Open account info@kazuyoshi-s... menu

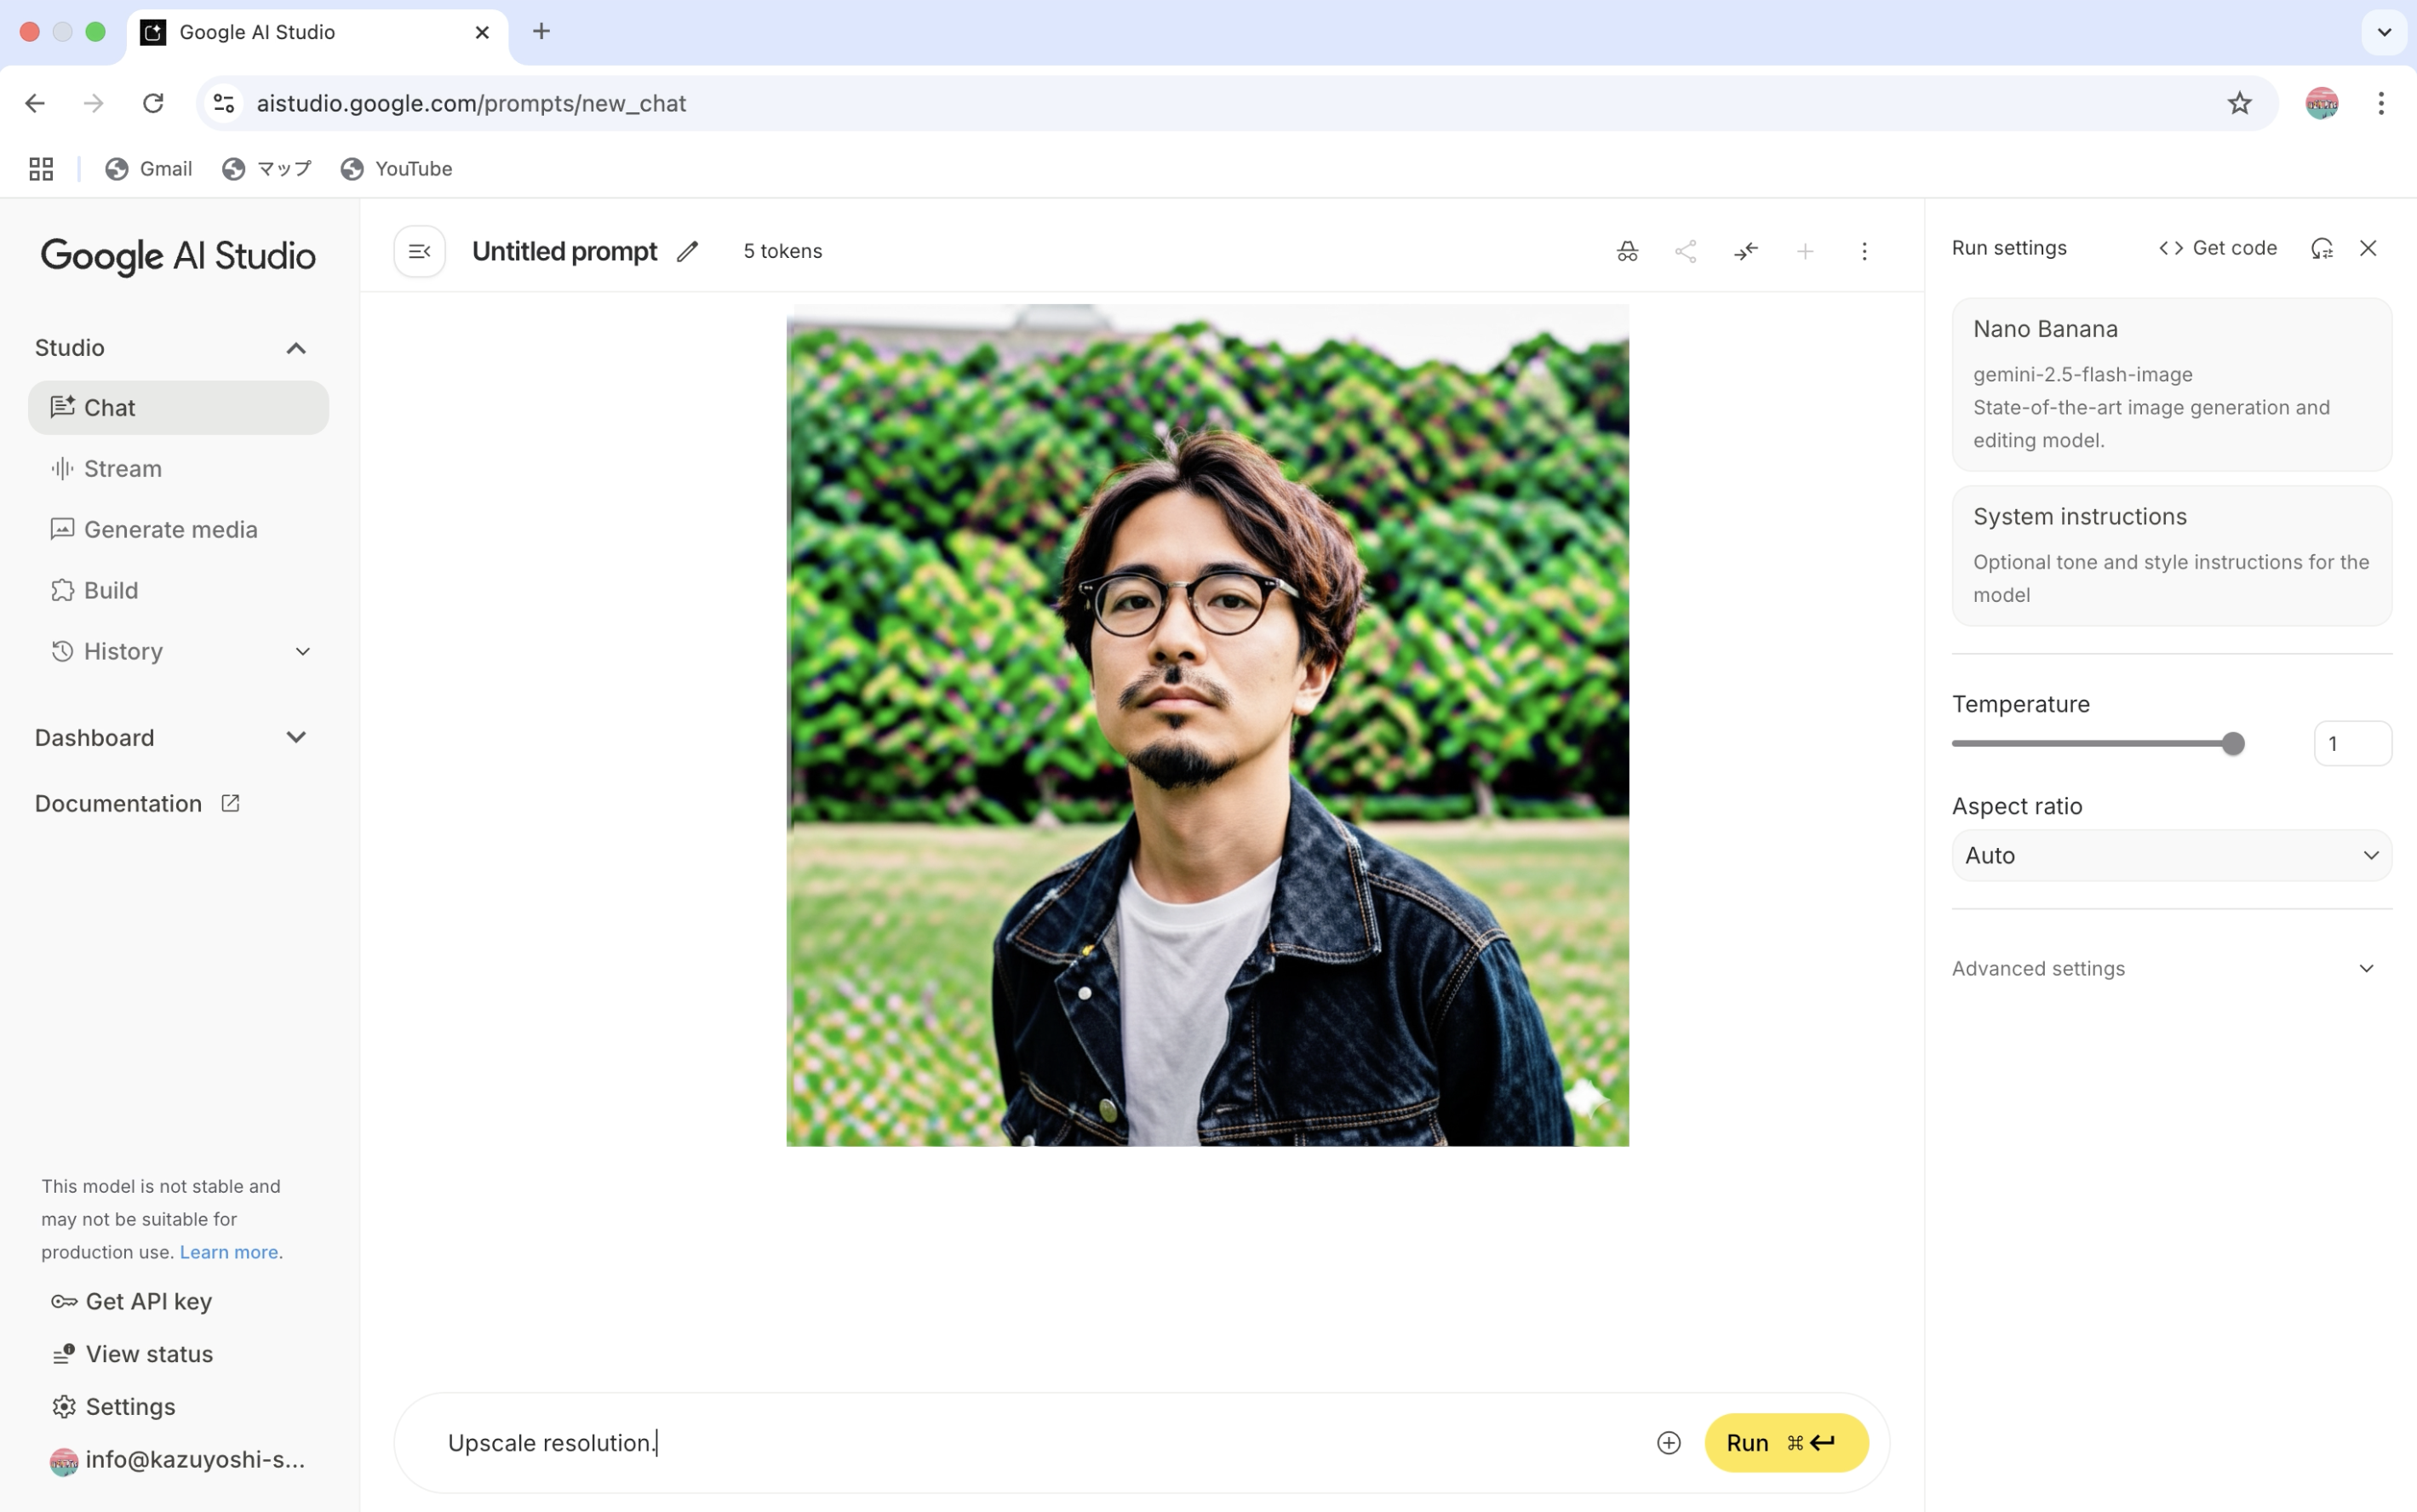click(x=178, y=1460)
